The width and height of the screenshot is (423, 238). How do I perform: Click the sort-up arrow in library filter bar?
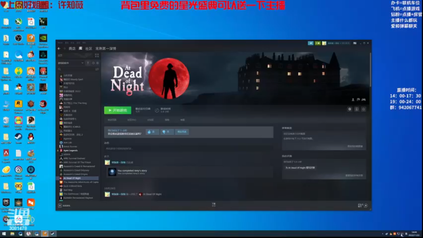pyautogui.click(x=88, y=63)
